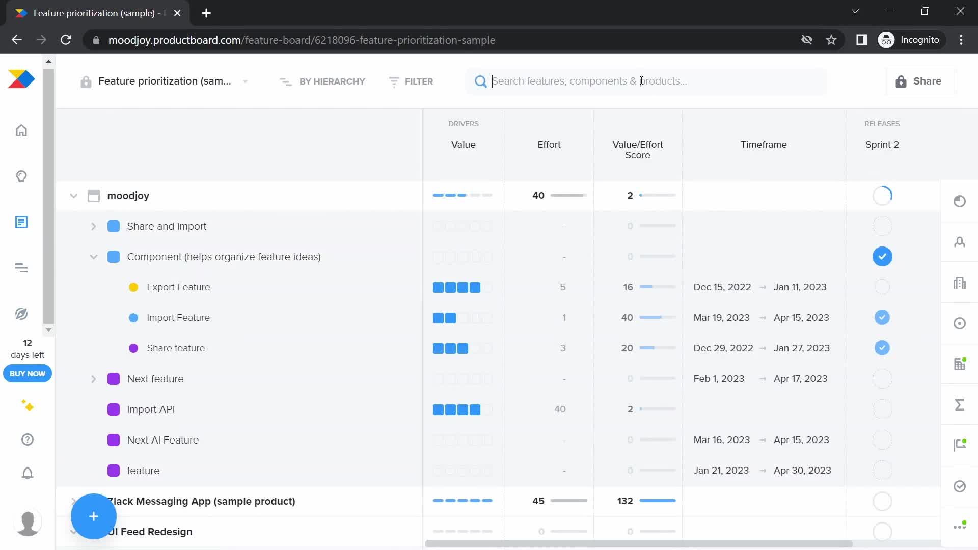Toggle Sprint 2 release for Next AI Feature
The width and height of the screenshot is (978, 550).
tap(882, 439)
